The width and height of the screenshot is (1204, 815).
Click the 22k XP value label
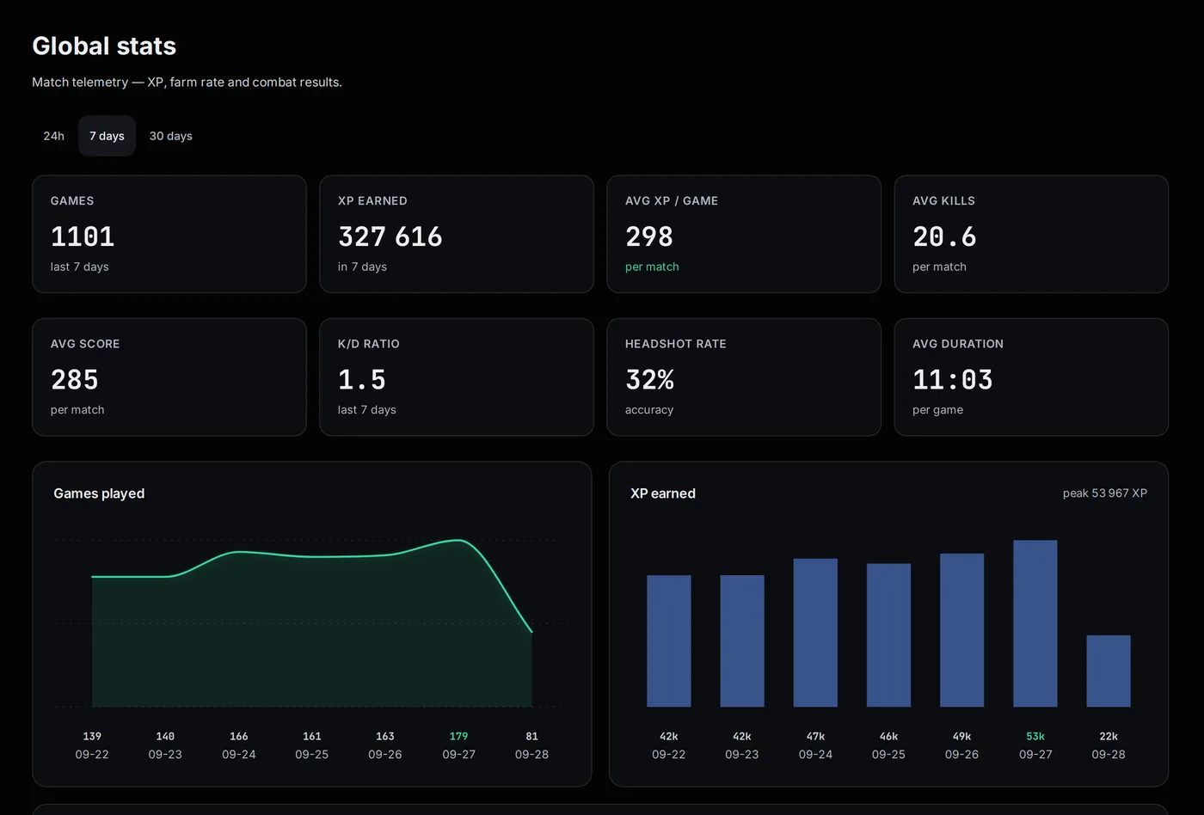[x=1109, y=736]
